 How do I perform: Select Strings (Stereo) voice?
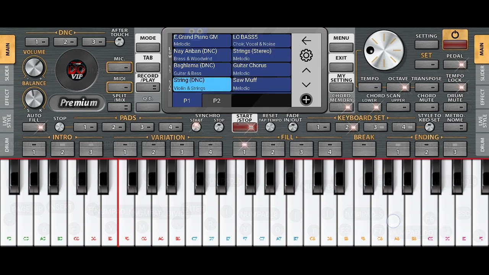262,55
